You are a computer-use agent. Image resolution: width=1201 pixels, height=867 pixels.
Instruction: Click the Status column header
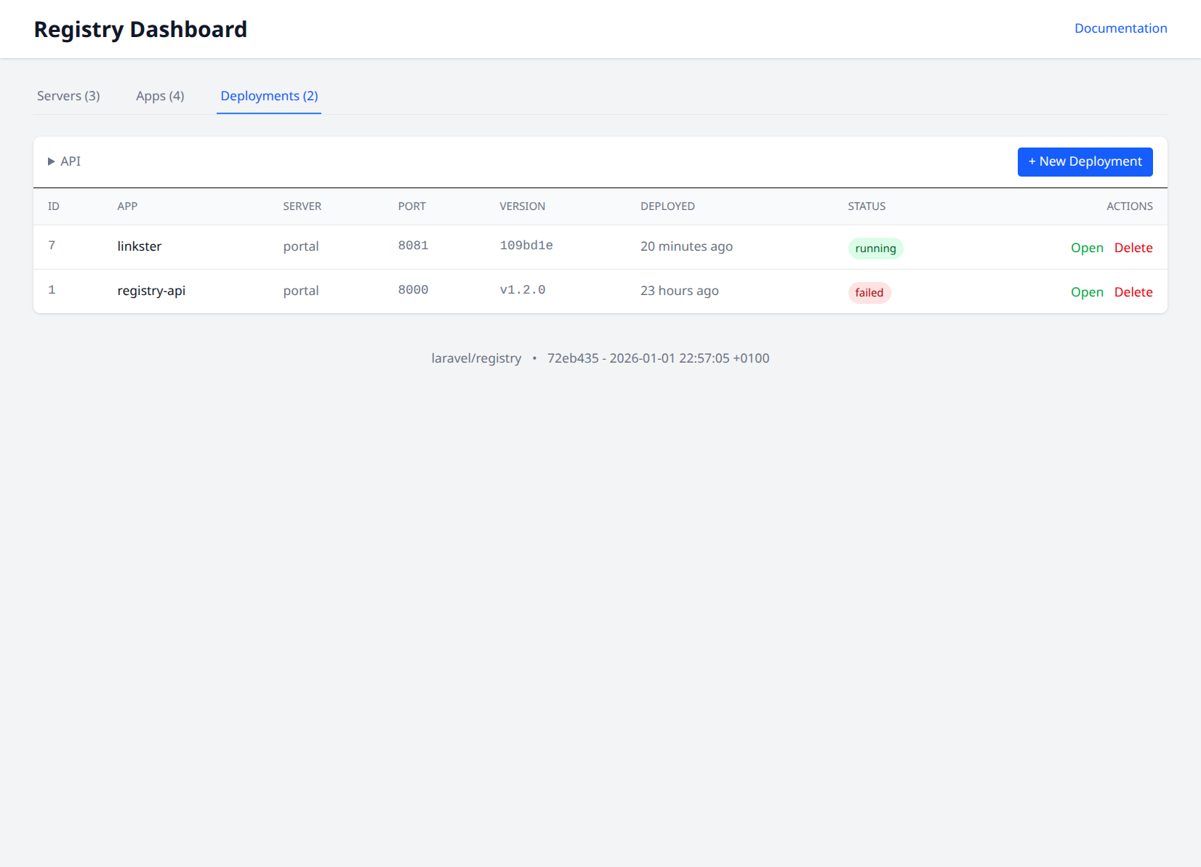tap(867, 206)
